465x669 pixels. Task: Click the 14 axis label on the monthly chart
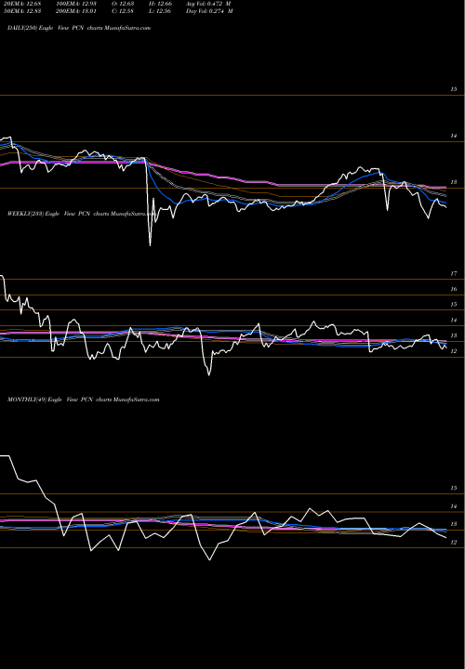coord(454,506)
